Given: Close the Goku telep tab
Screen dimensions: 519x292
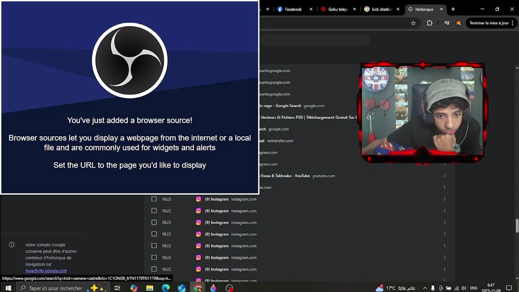Looking at the screenshot, I should pyautogui.click(x=355, y=9).
